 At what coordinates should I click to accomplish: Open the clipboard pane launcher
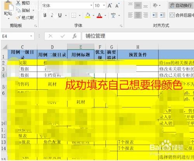pos(36,26)
